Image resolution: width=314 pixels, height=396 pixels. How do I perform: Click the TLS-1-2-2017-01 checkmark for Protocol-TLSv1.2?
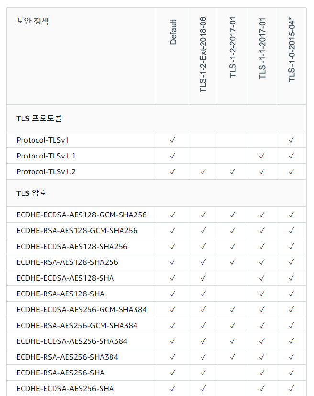(x=232, y=172)
